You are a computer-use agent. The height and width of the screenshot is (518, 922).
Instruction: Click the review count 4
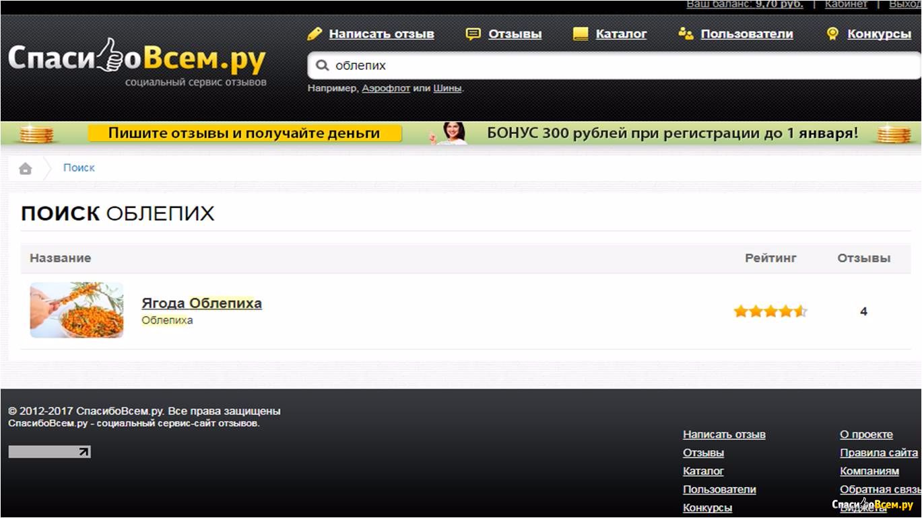[x=863, y=311]
